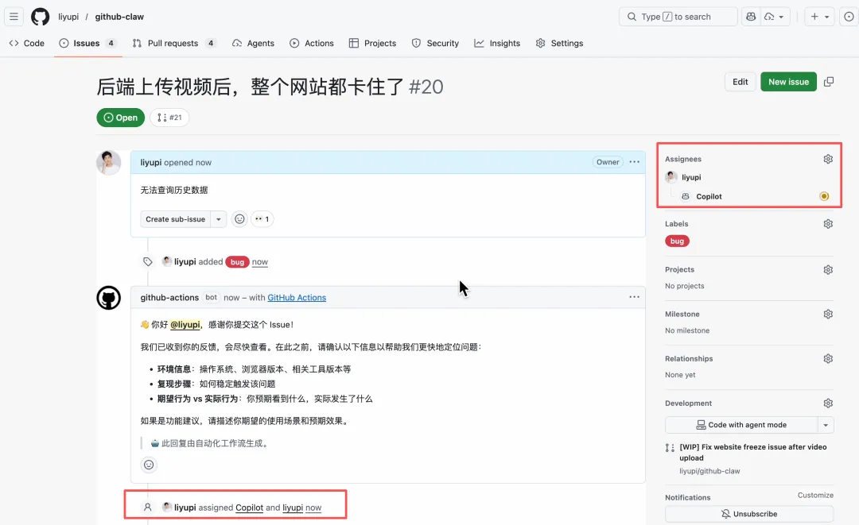Switch to the Actions tab

point(312,43)
